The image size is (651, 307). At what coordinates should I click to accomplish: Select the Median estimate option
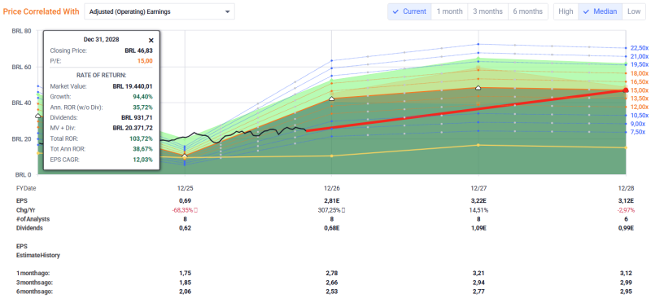600,11
